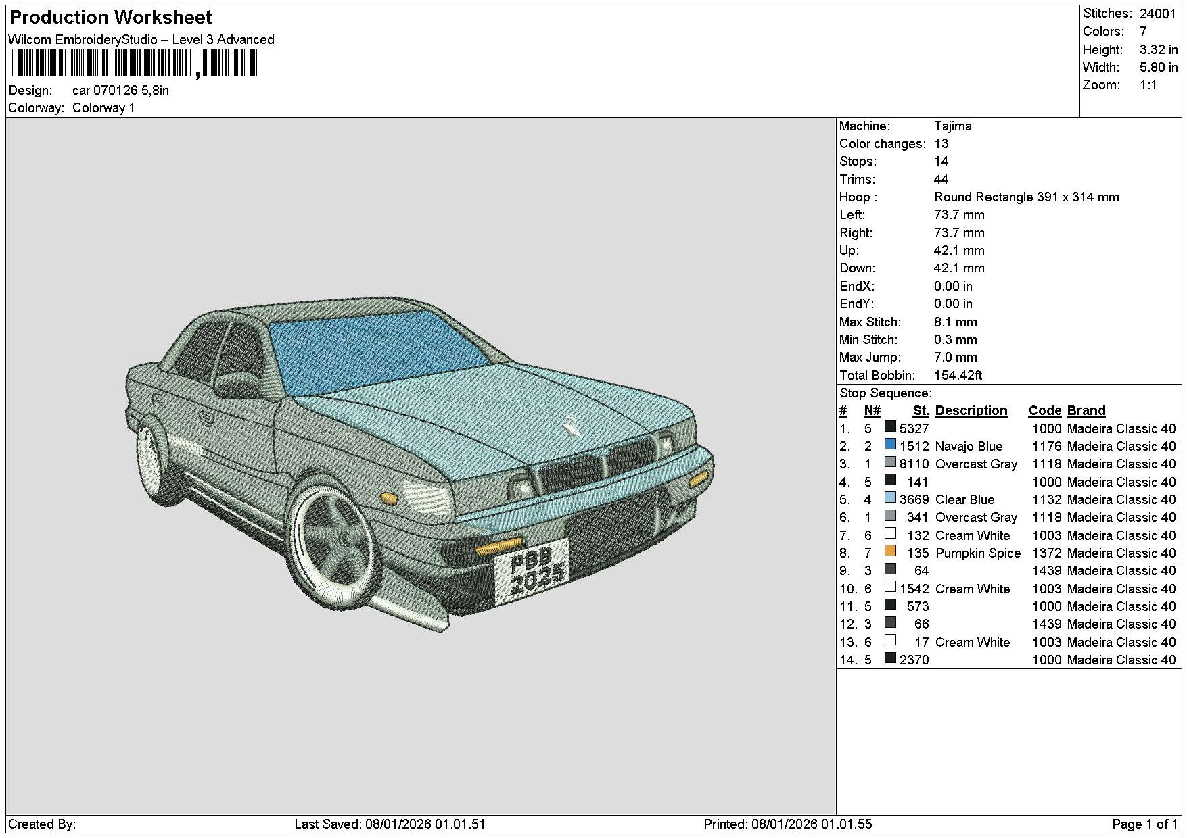Click the 'N#' column header
The height and width of the screenshot is (838, 1187).
click(x=872, y=411)
